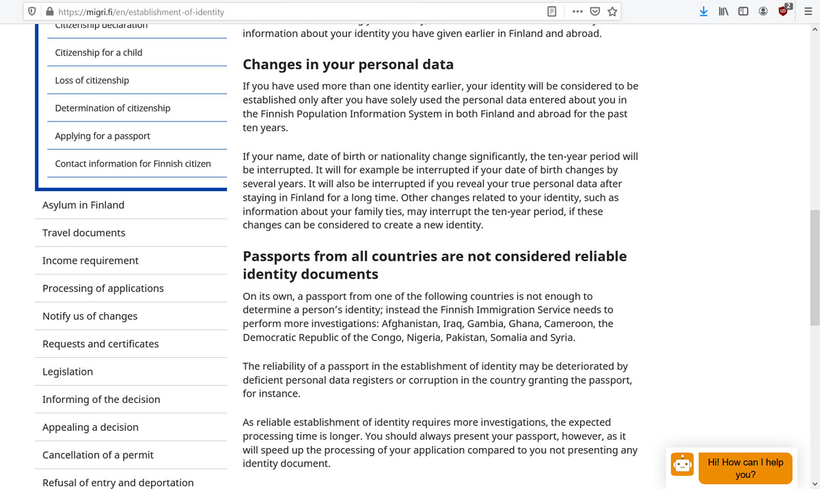Toggle the browser sidebar icon
This screenshot has height=489, width=820.
click(743, 11)
